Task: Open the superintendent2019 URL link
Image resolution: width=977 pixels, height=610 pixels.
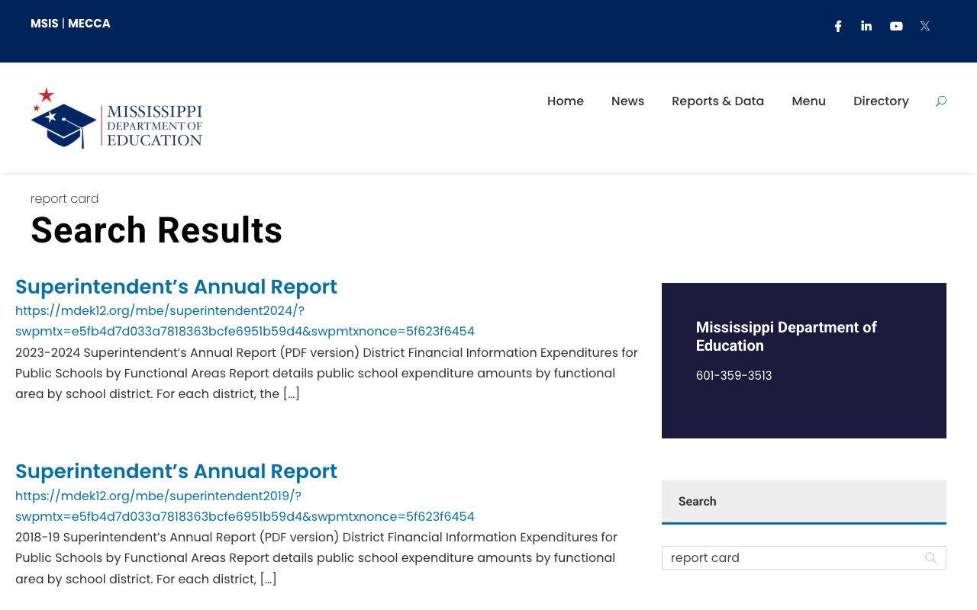Action: 245,506
